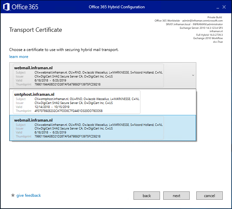Go to the previous step with back

tap(147, 196)
